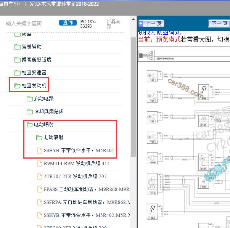Click file icon beside SSHYB M5R401 entry

coord(39,151)
